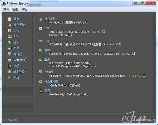Viewport: 158px width, 125px height.
Task: Click version number v1.30.730
Action: click(10, 120)
